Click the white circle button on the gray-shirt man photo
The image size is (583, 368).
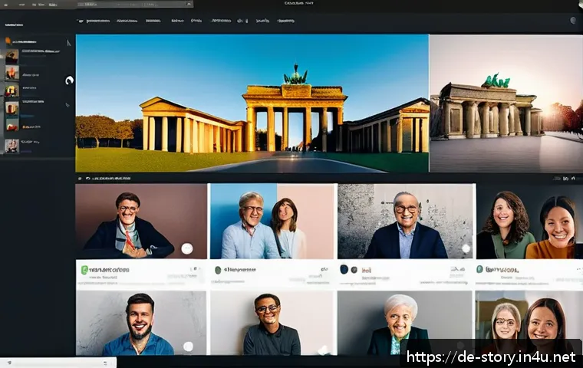pos(324,350)
